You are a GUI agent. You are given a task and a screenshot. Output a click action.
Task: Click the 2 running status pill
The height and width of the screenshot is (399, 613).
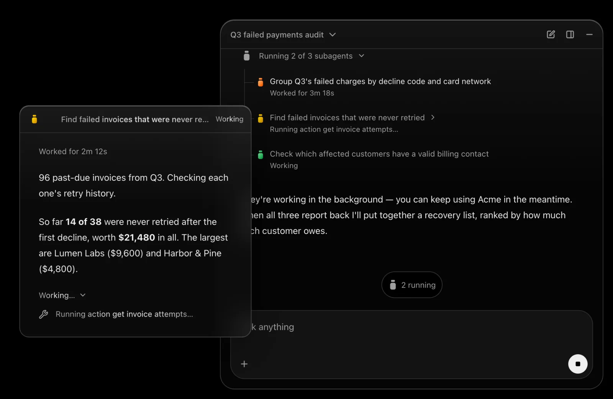tap(412, 285)
